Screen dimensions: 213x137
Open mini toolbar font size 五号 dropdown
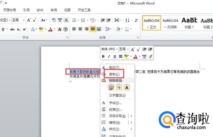pos(128,49)
